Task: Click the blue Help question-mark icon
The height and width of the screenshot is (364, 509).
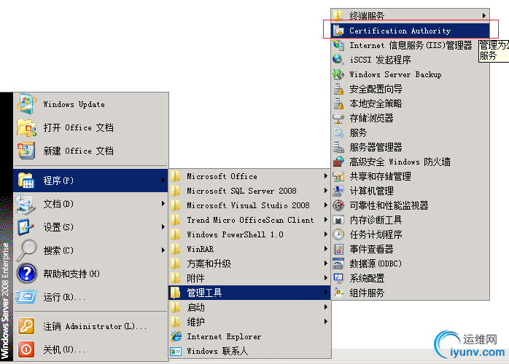Action: coord(27,273)
